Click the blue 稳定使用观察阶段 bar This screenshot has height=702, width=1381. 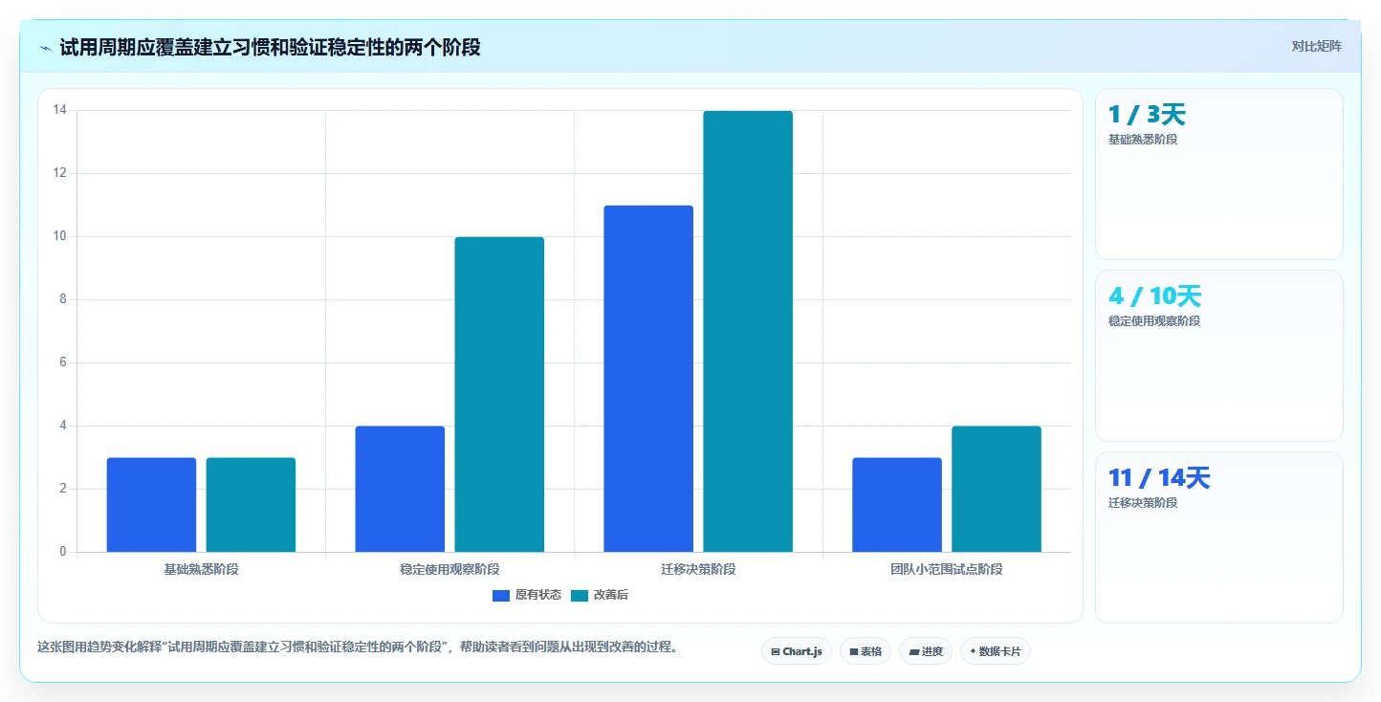click(400, 489)
